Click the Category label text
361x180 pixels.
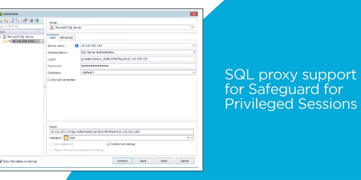55,138
